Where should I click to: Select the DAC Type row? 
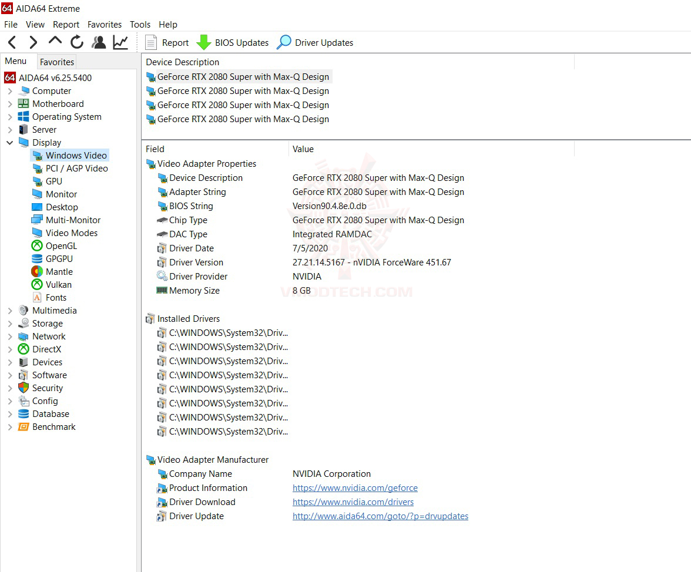coord(264,234)
